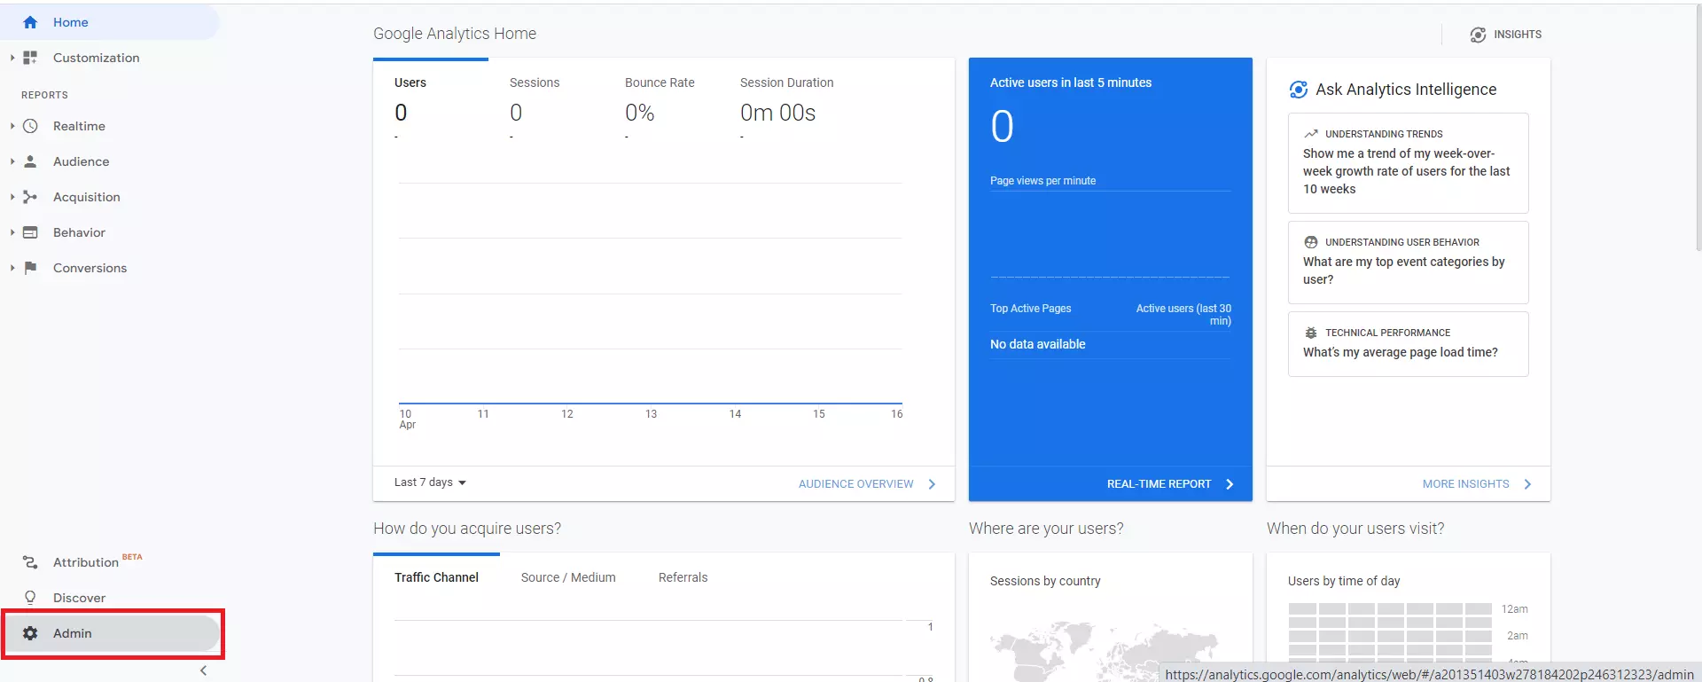Screen dimensions: 1702x682
Task: Open the Insights panel
Action: [x=1506, y=35]
